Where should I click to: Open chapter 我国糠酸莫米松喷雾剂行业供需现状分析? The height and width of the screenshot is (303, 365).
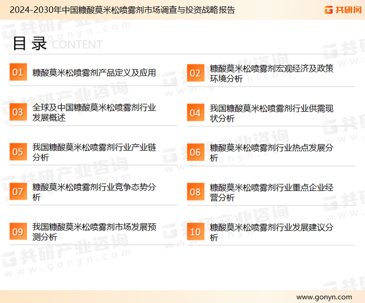tap(272, 114)
